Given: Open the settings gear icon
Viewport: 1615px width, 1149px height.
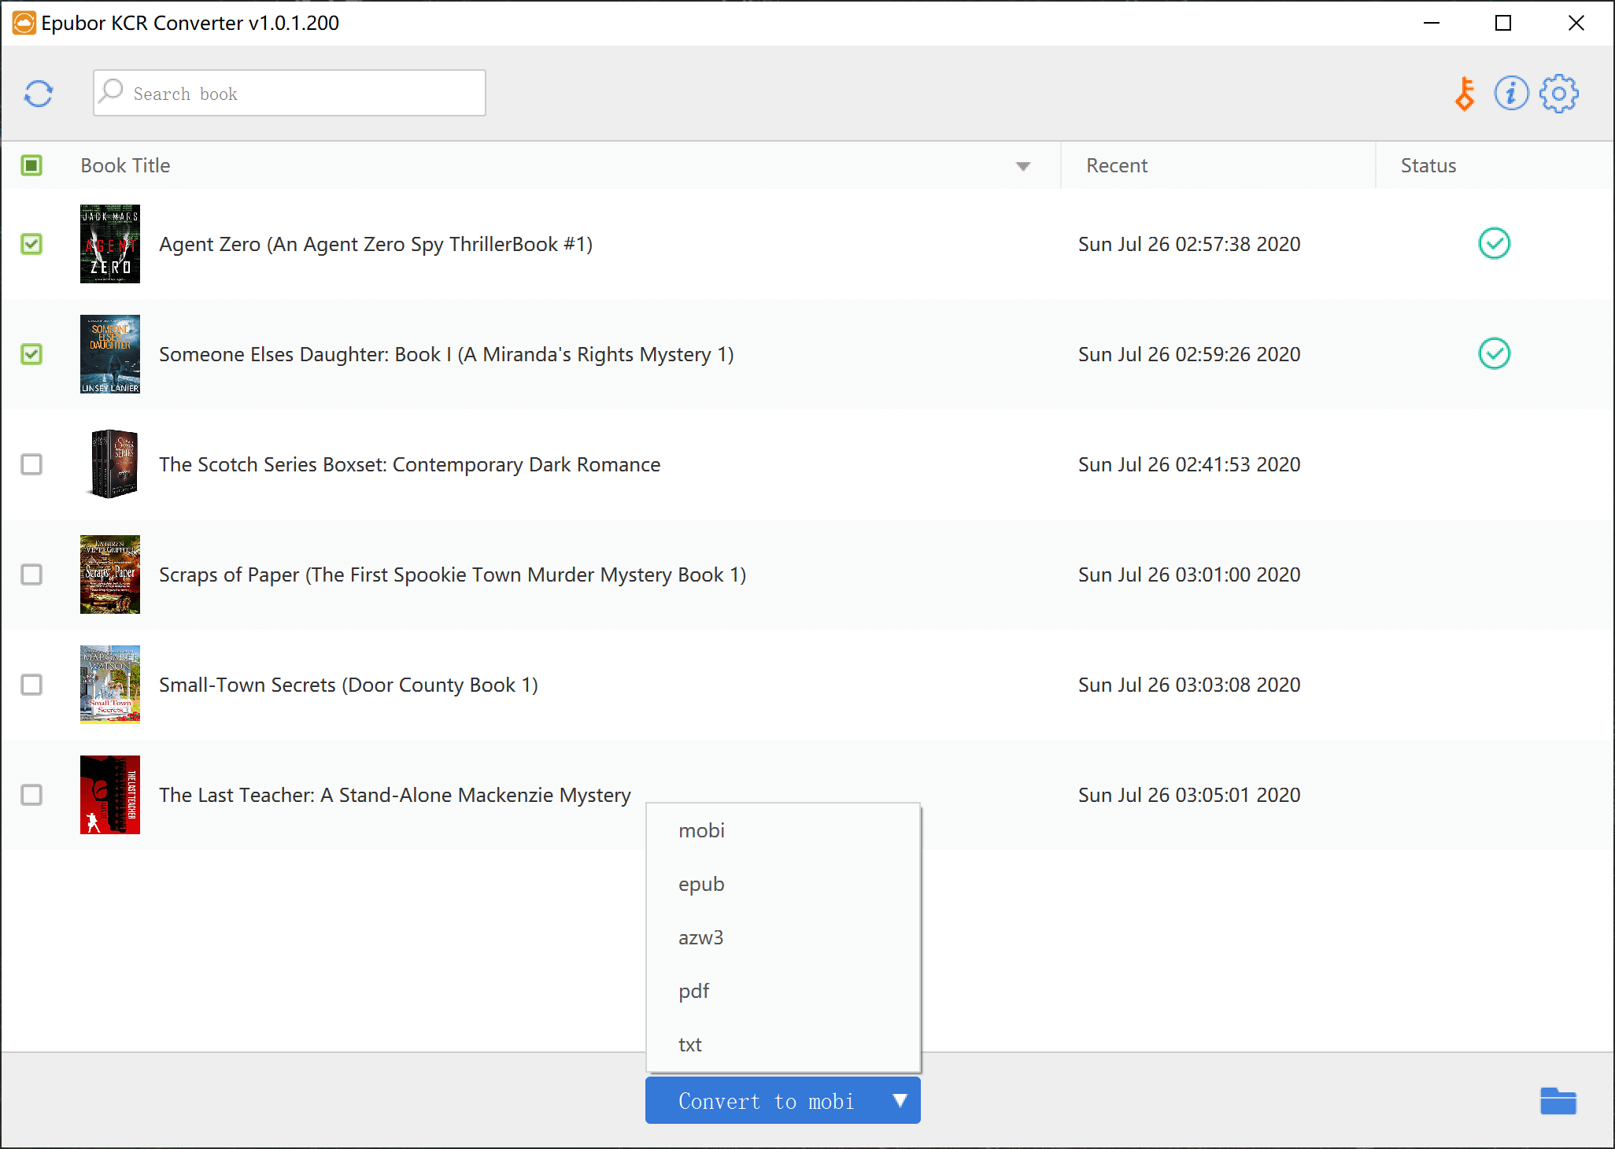Looking at the screenshot, I should click(1561, 94).
